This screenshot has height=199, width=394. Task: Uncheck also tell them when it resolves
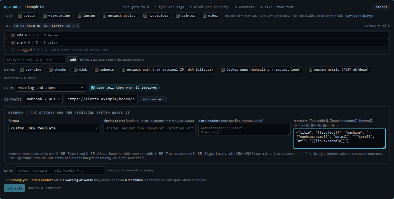pyautogui.click(x=93, y=87)
